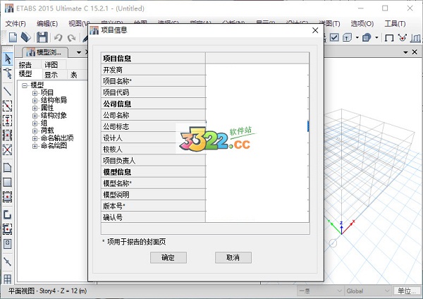This screenshot has height=299, width=423.
Task: Click the New Model icon in the toolbar
Action: [x=13, y=37]
